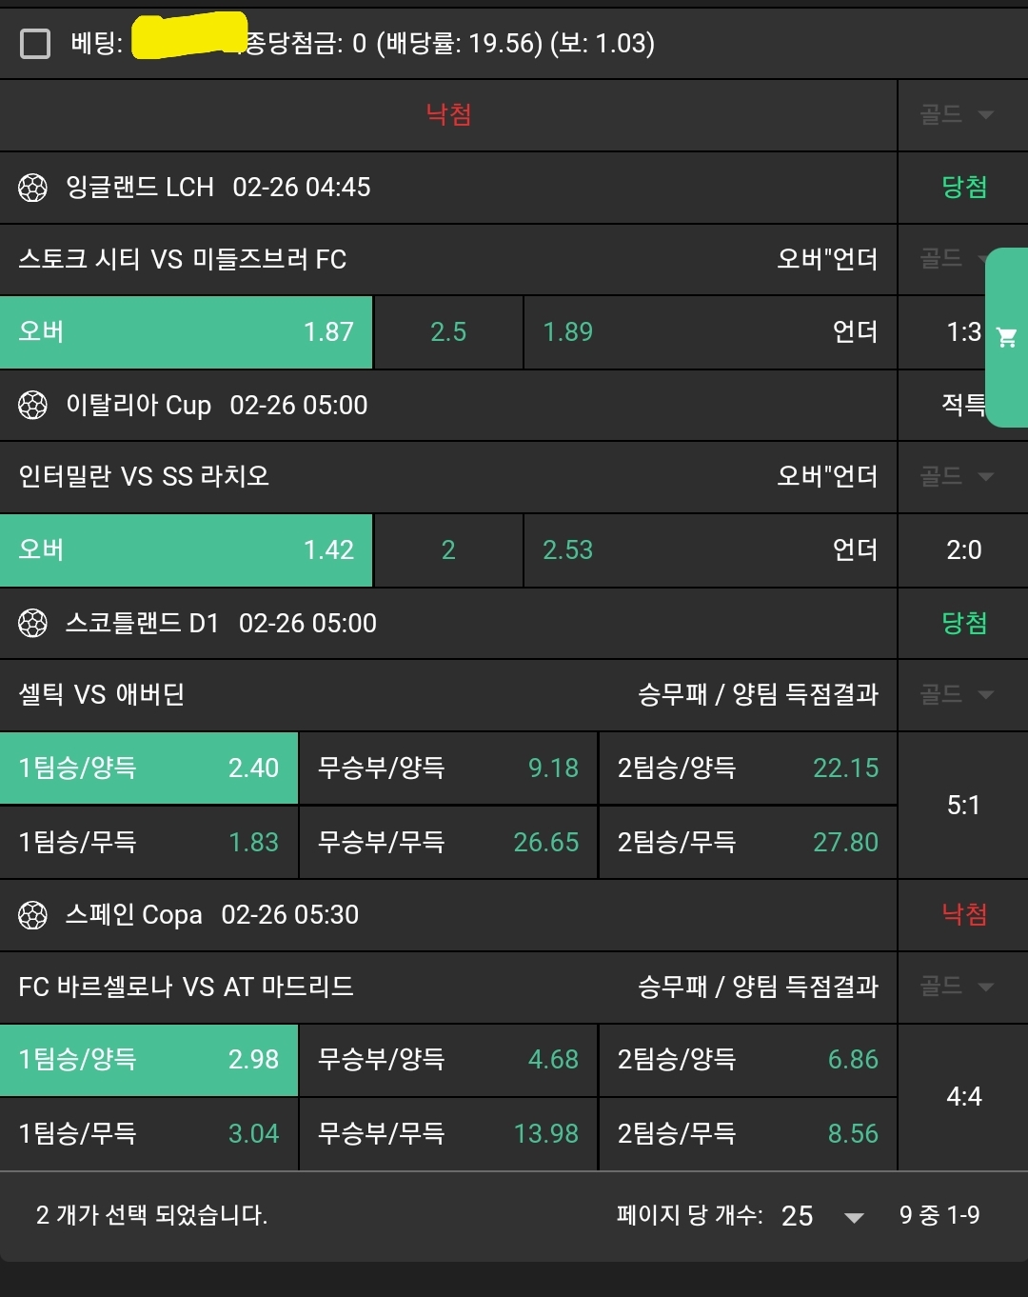Expand 골드 dropdown for 셀틱 VS 애버딘
Screen dimensions: 1028x1297
pos(957,694)
